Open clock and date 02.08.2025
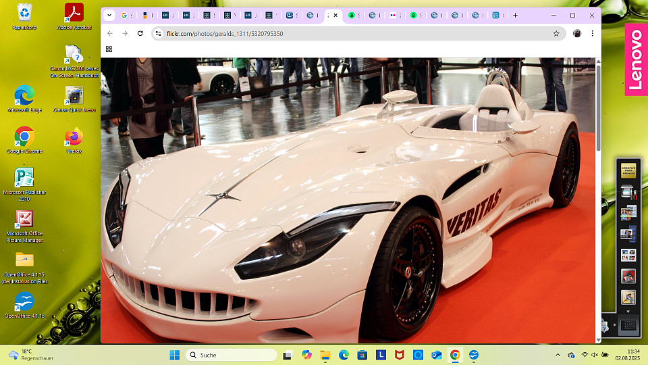The width and height of the screenshot is (648, 365). coord(627,355)
